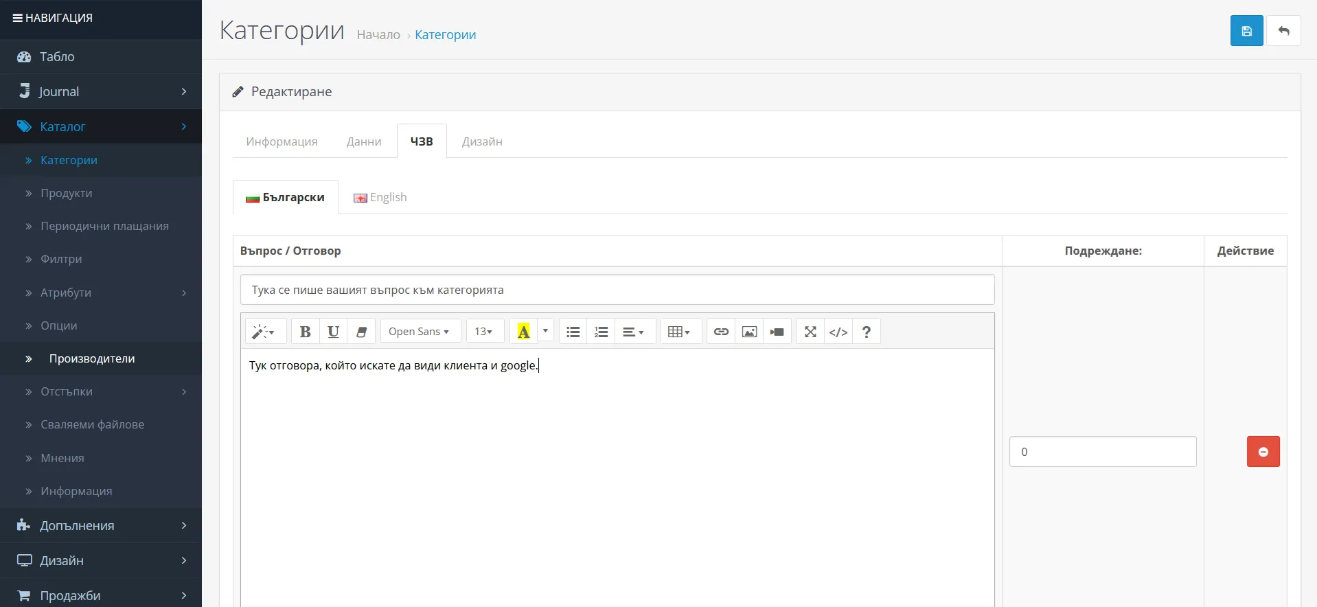Viewport: 1317px width, 607px height.
Task: Remove FAQ row with red minus button
Action: click(1263, 452)
